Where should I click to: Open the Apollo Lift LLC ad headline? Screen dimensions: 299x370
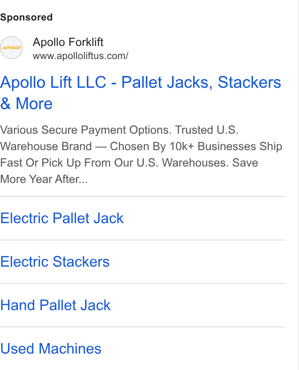(140, 93)
